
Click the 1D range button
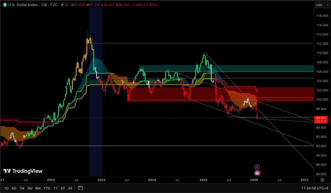[6, 188]
